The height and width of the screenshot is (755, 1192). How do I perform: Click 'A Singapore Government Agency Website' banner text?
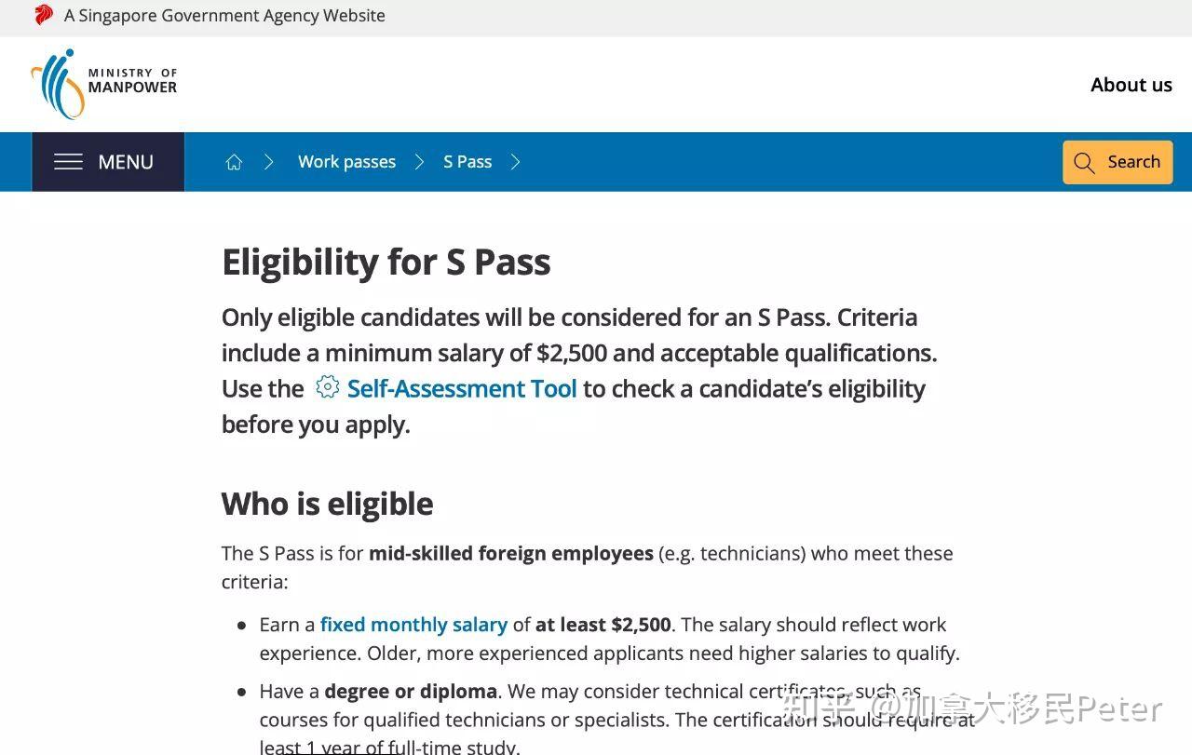(224, 16)
